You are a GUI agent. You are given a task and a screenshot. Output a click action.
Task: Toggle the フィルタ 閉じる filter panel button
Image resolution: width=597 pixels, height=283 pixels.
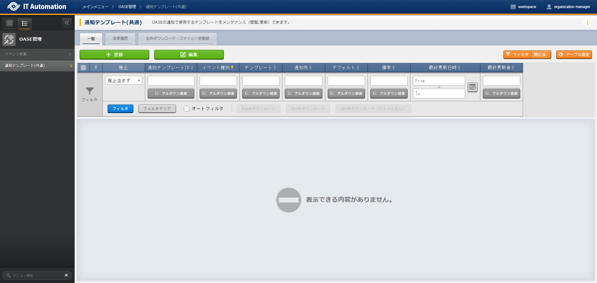point(527,55)
